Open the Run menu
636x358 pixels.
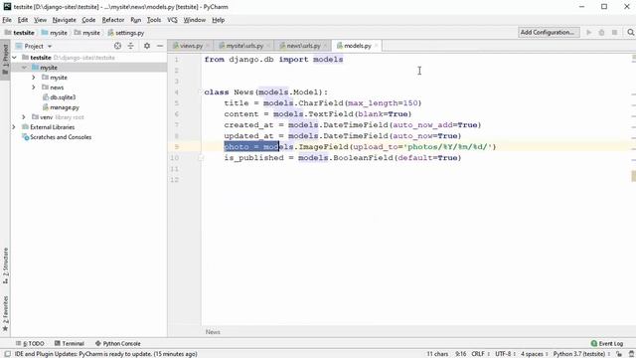point(135,20)
